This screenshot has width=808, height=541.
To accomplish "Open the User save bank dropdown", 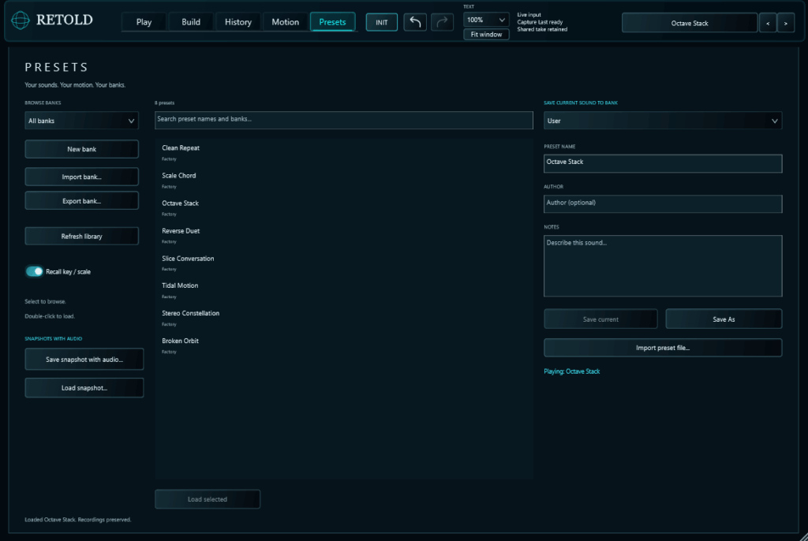I will click(663, 121).
